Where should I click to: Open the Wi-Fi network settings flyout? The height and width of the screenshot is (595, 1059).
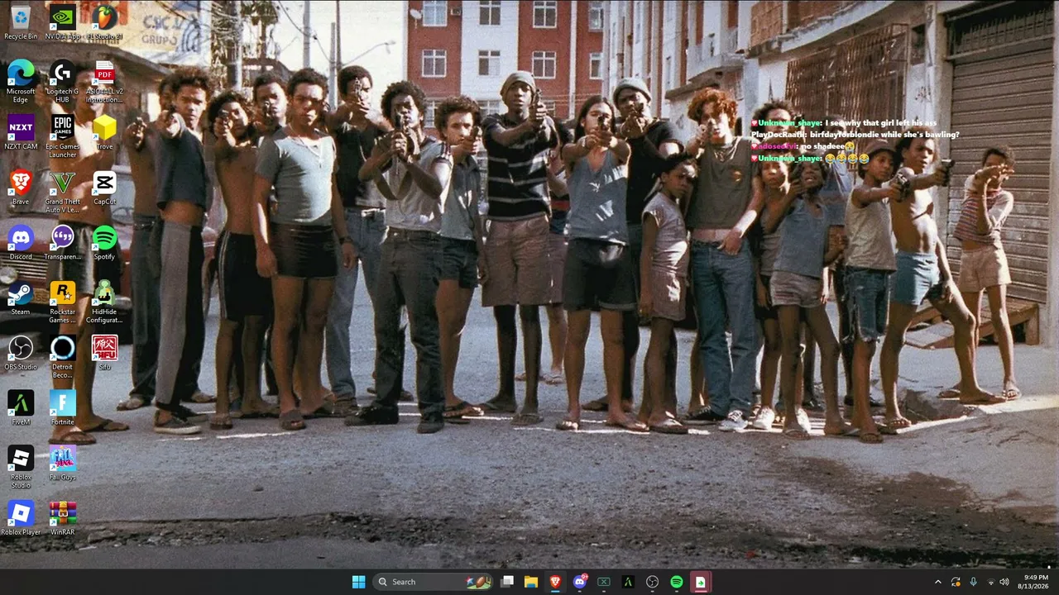(991, 582)
